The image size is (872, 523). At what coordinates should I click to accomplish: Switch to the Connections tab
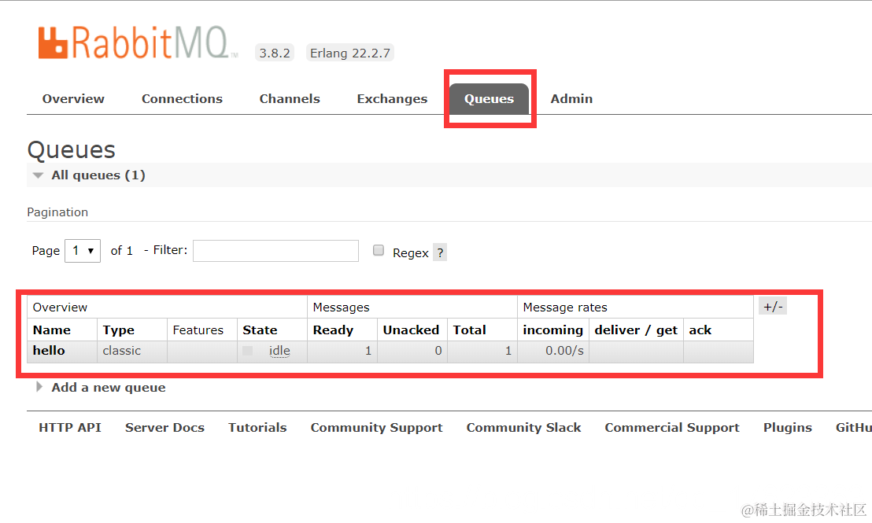182,99
